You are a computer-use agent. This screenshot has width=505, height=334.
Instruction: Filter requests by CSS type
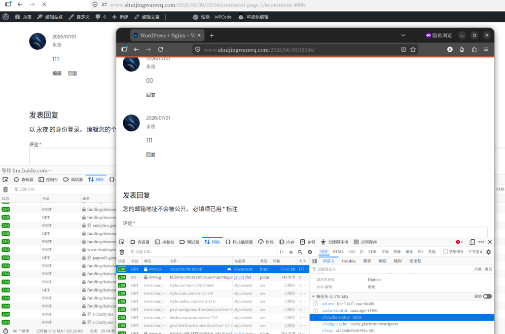pos(352,252)
